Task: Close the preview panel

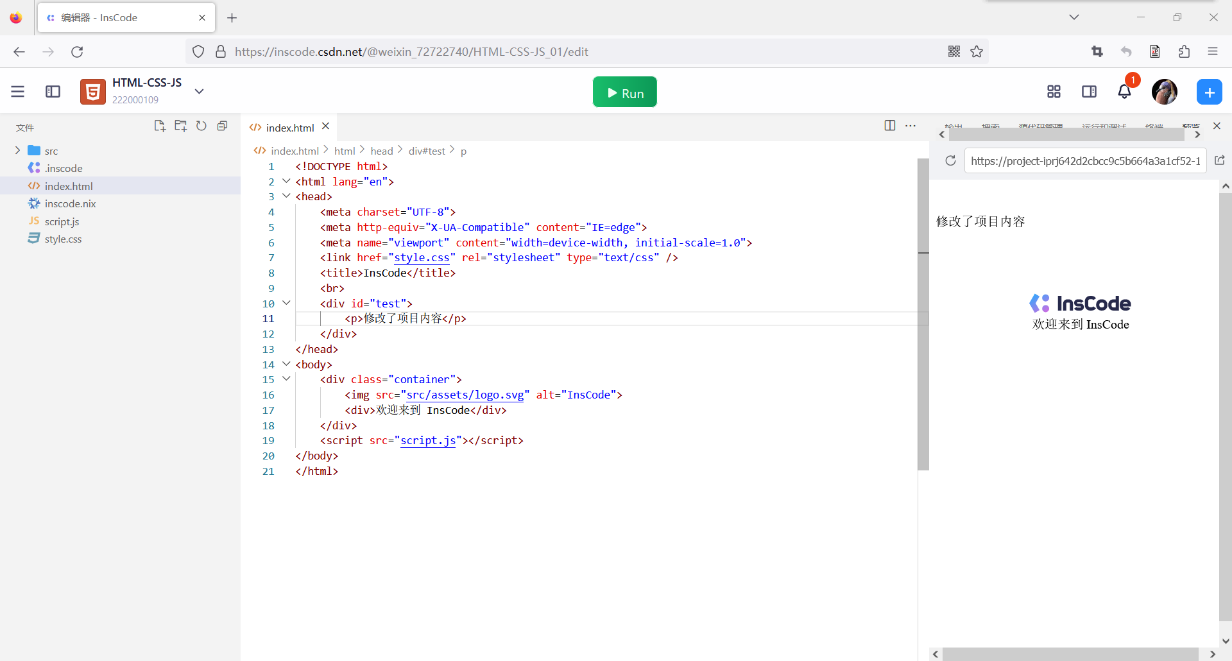Action: 1217,126
